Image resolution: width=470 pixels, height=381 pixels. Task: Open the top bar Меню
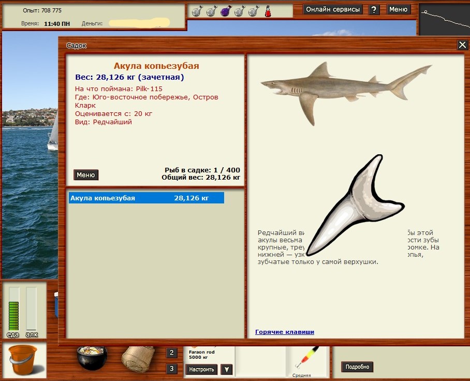pos(398,9)
